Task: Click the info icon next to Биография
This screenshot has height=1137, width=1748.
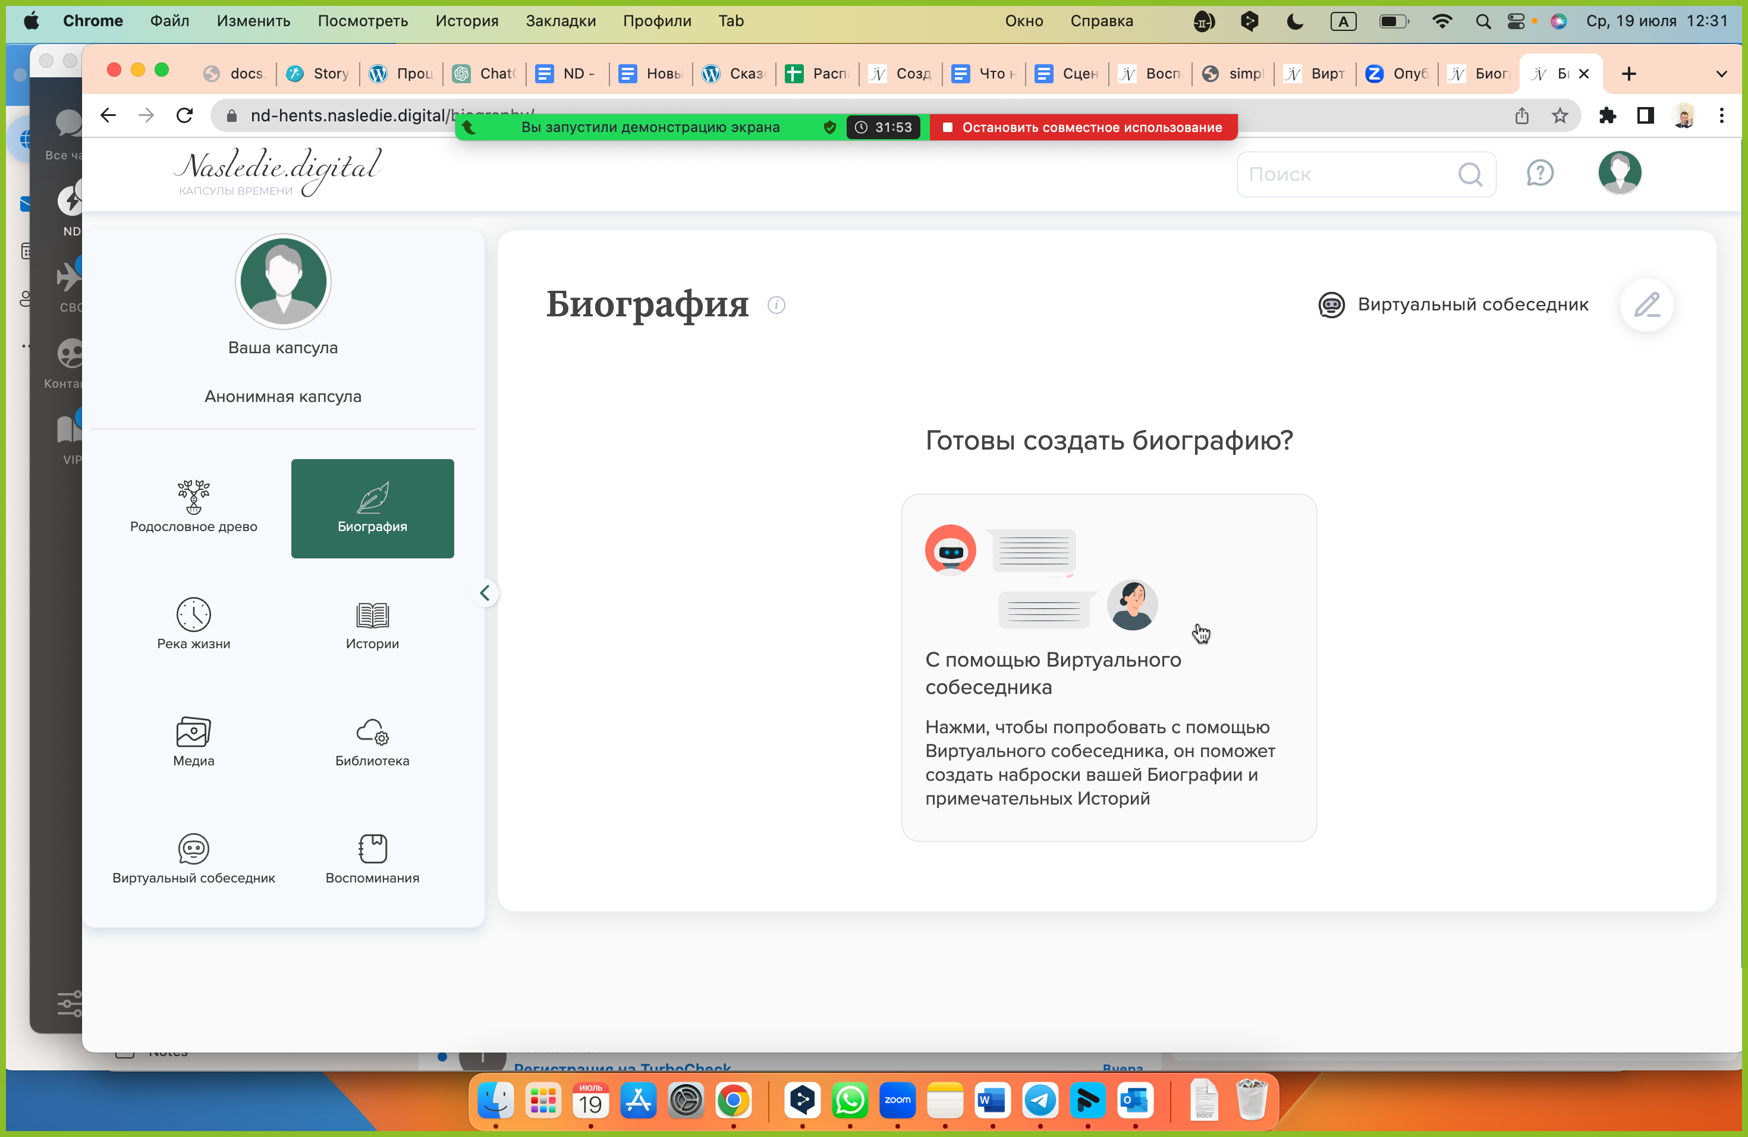Action: (776, 304)
